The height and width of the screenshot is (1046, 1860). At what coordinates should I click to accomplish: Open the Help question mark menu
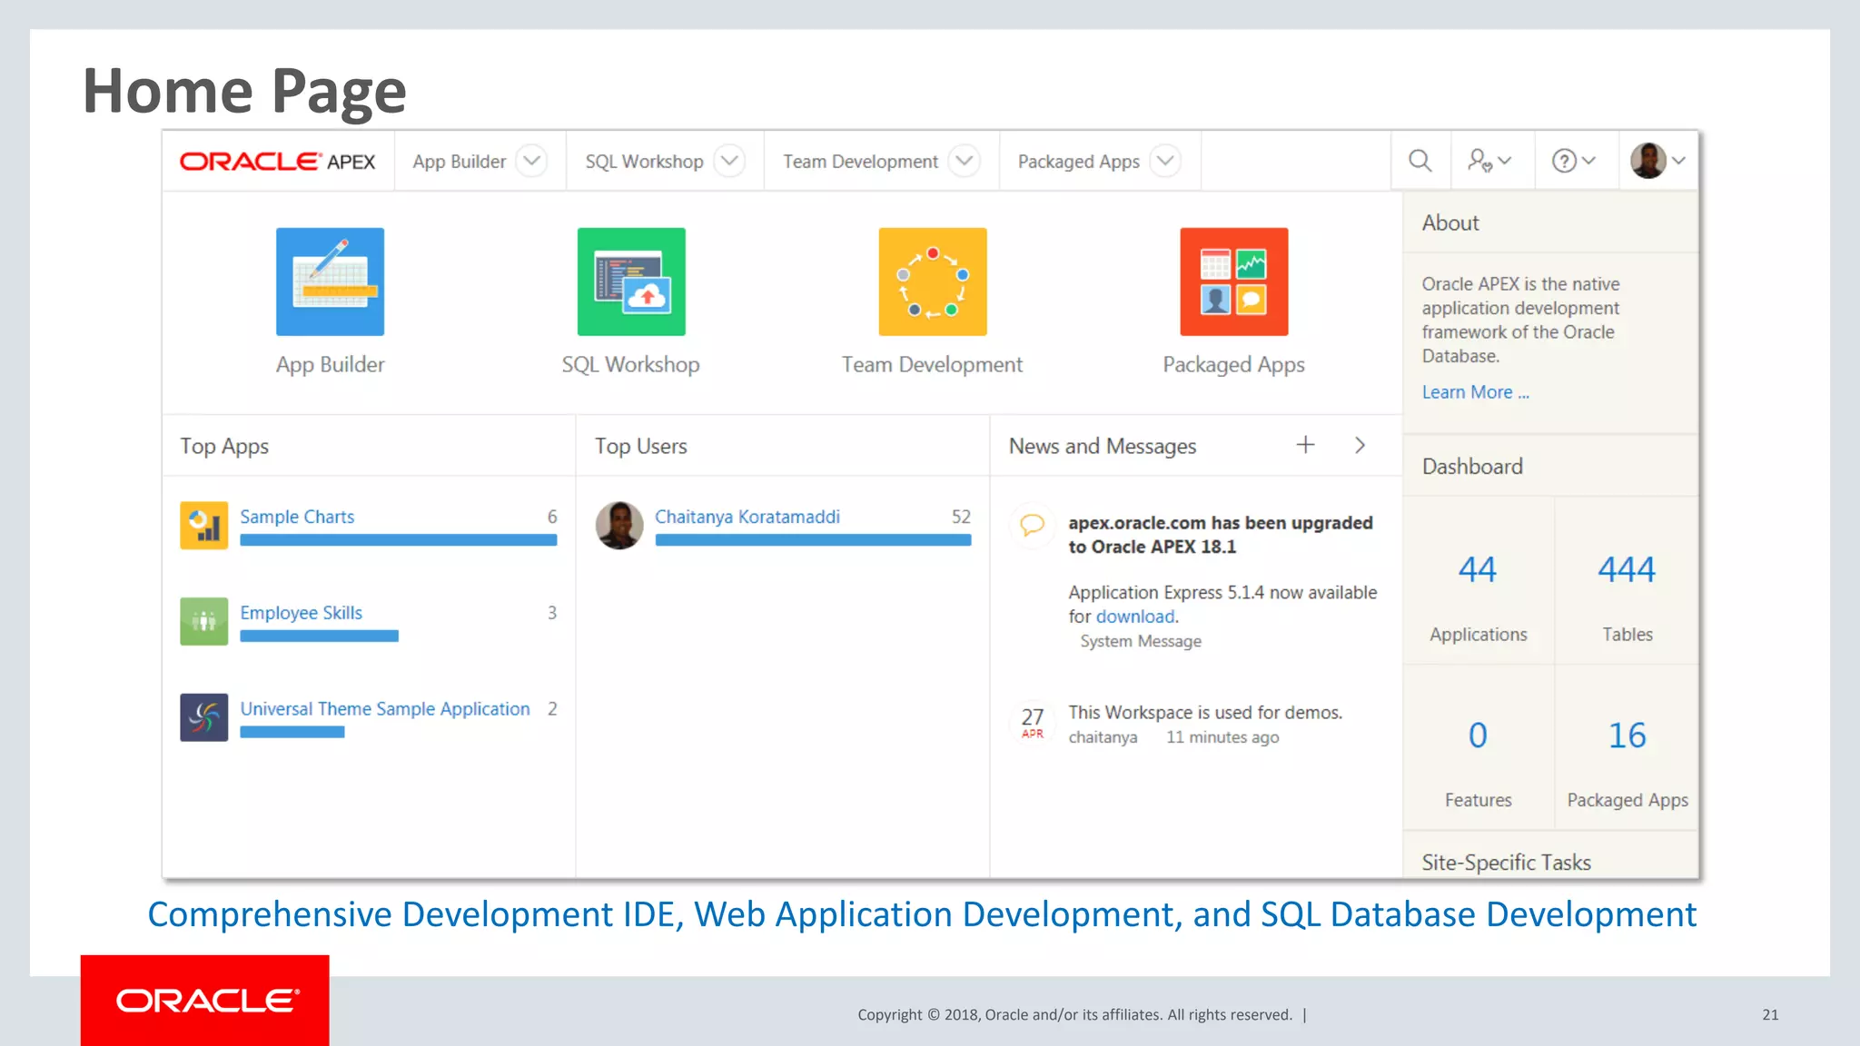click(x=1573, y=161)
